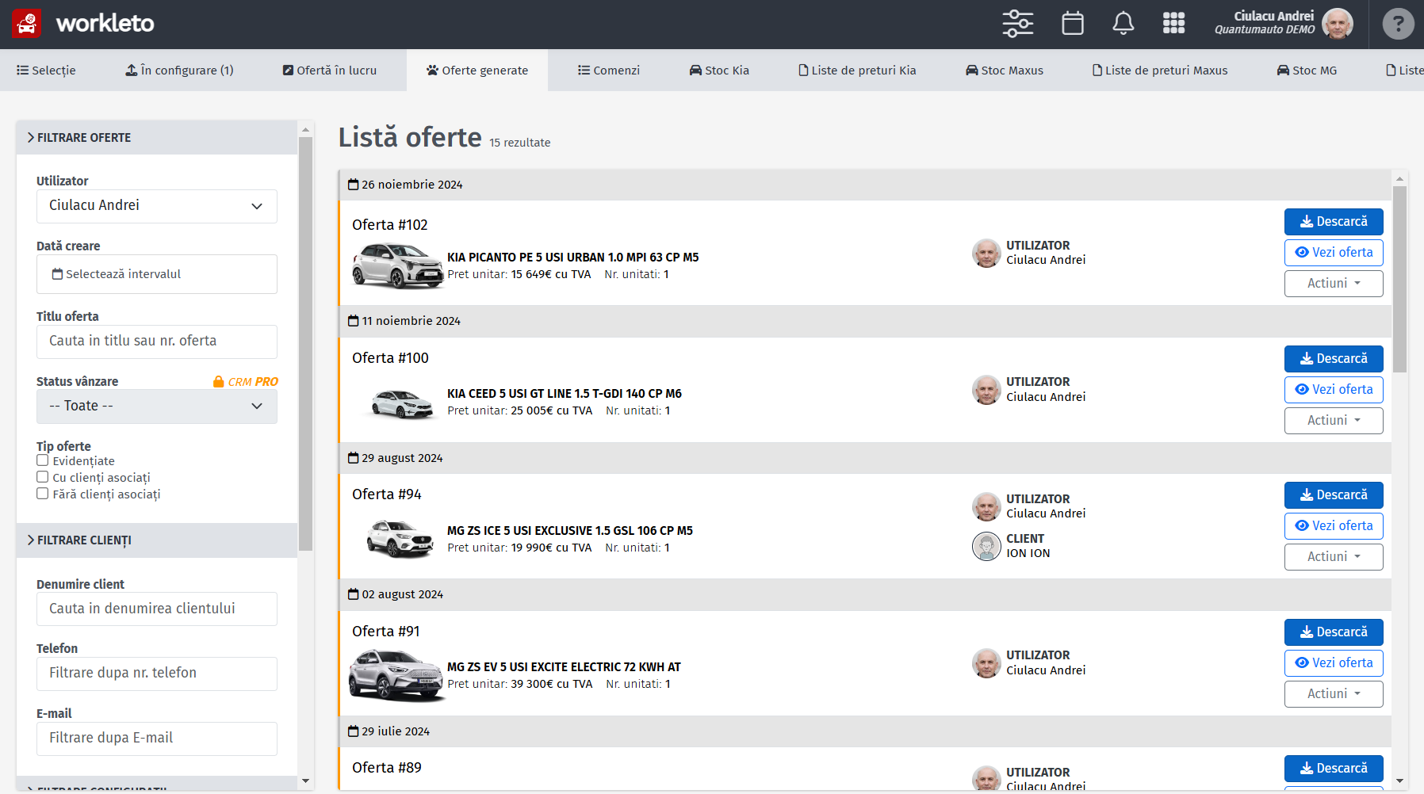Click the workleto logo icon
Viewport: 1424px width, 794px height.
(27, 24)
